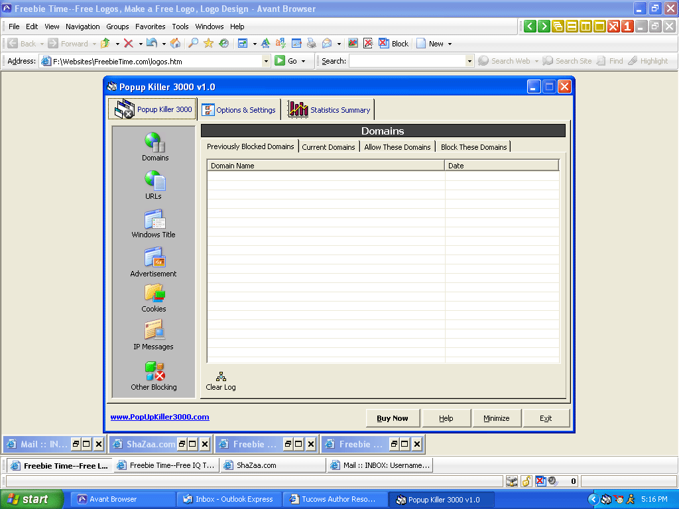The width and height of the screenshot is (679, 509).
Task: Open Favorites star icon in toolbar
Action: [x=208, y=43]
